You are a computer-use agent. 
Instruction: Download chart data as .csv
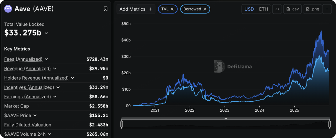pyautogui.click(x=293, y=9)
